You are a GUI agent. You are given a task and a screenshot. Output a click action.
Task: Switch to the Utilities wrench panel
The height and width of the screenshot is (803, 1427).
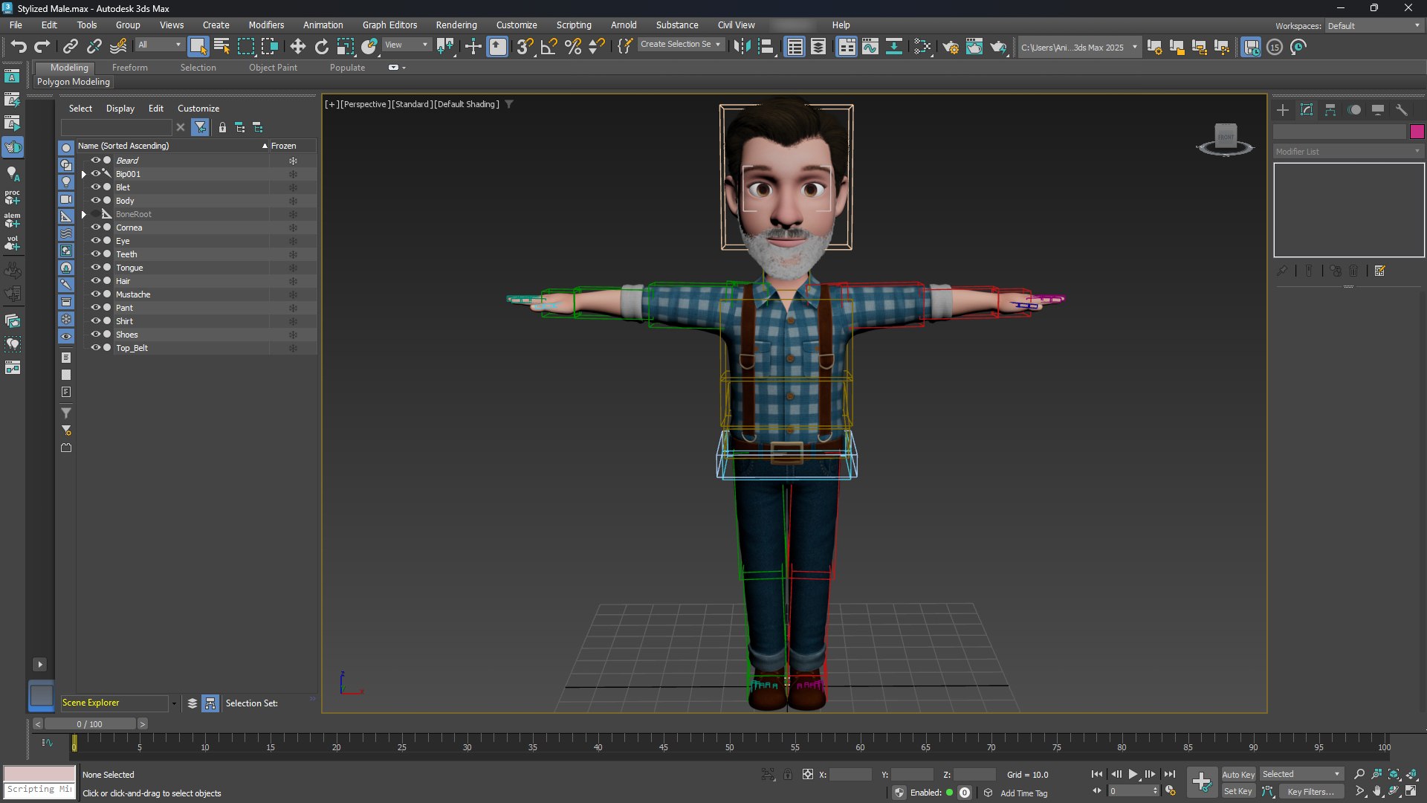pos(1402,110)
